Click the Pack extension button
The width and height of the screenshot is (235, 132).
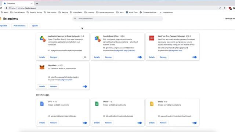coord(19,26)
